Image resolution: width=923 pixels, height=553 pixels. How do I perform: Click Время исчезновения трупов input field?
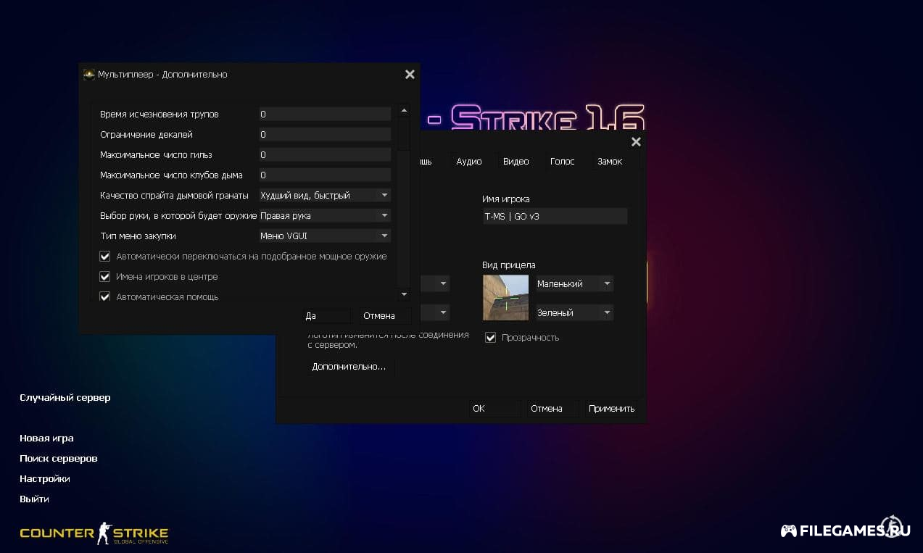point(325,114)
